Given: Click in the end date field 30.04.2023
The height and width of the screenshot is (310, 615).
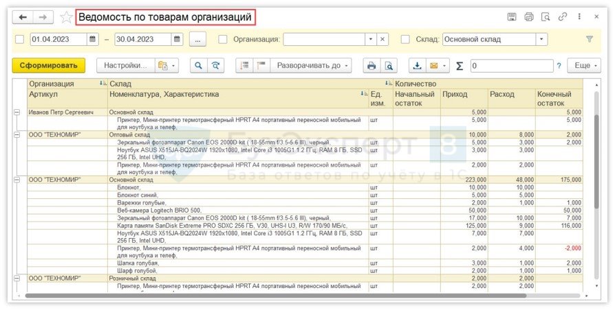Looking at the screenshot, I should (x=143, y=39).
